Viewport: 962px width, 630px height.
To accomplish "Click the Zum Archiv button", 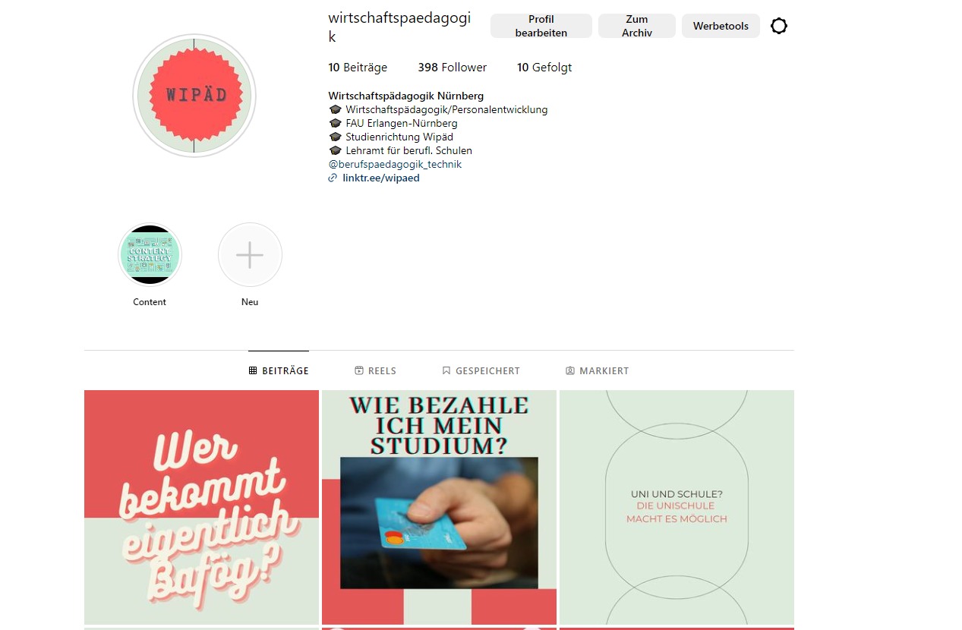I will (637, 26).
